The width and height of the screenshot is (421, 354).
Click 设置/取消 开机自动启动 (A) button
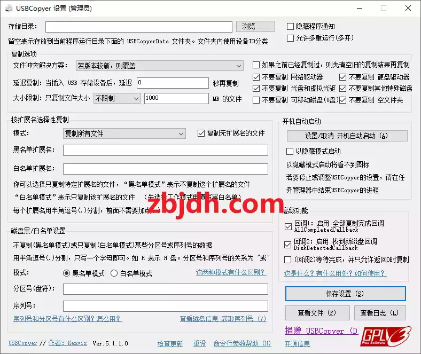point(347,136)
